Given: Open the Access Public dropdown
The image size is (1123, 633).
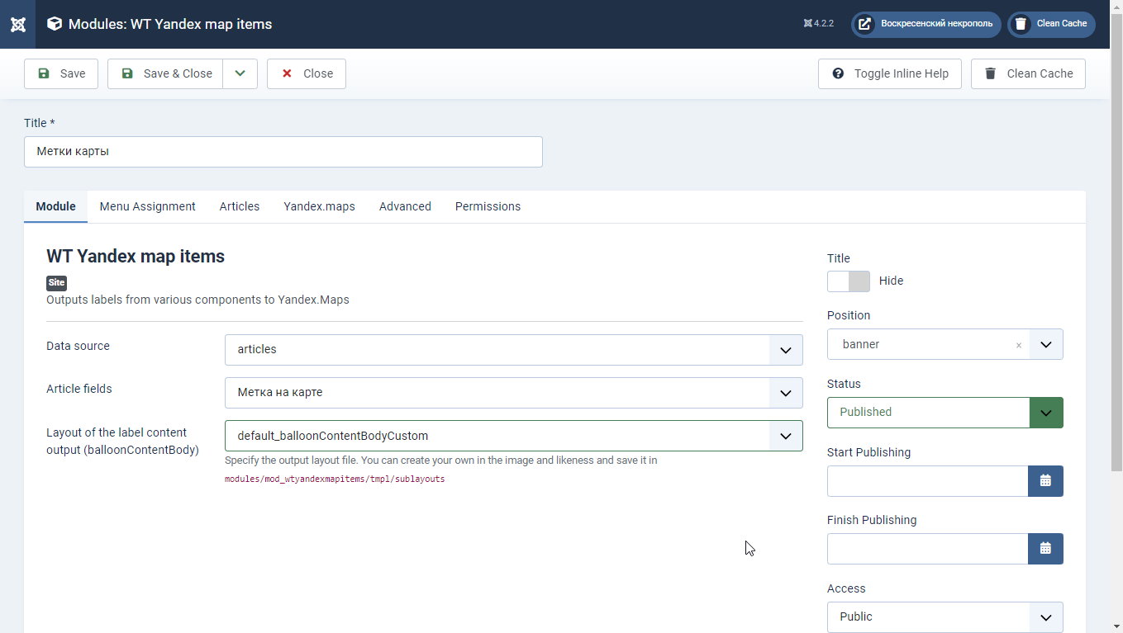Looking at the screenshot, I should pos(945,617).
